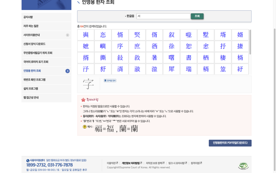The width and height of the screenshot is (276, 173).
Task: Click the hanja 敍 cell
Action: pyautogui.click(x=120, y=58)
